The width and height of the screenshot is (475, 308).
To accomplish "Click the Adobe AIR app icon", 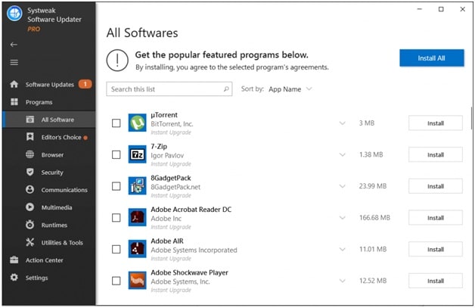I will pos(137,249).
